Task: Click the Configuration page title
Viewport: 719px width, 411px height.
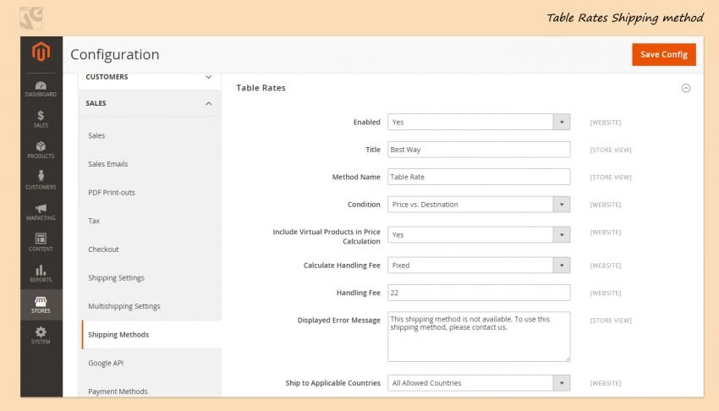Action: (x=115, y=54)
